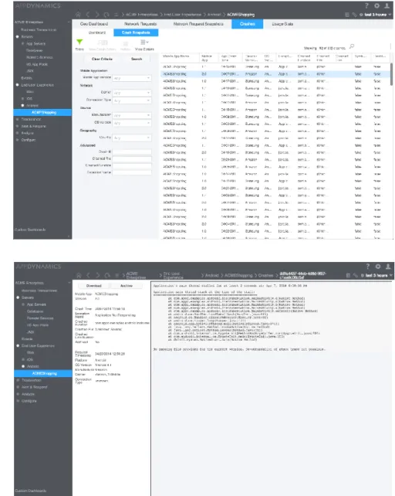Open the Mobile App Version dropdown
This screenshot has width=395, height=496.
132,78
